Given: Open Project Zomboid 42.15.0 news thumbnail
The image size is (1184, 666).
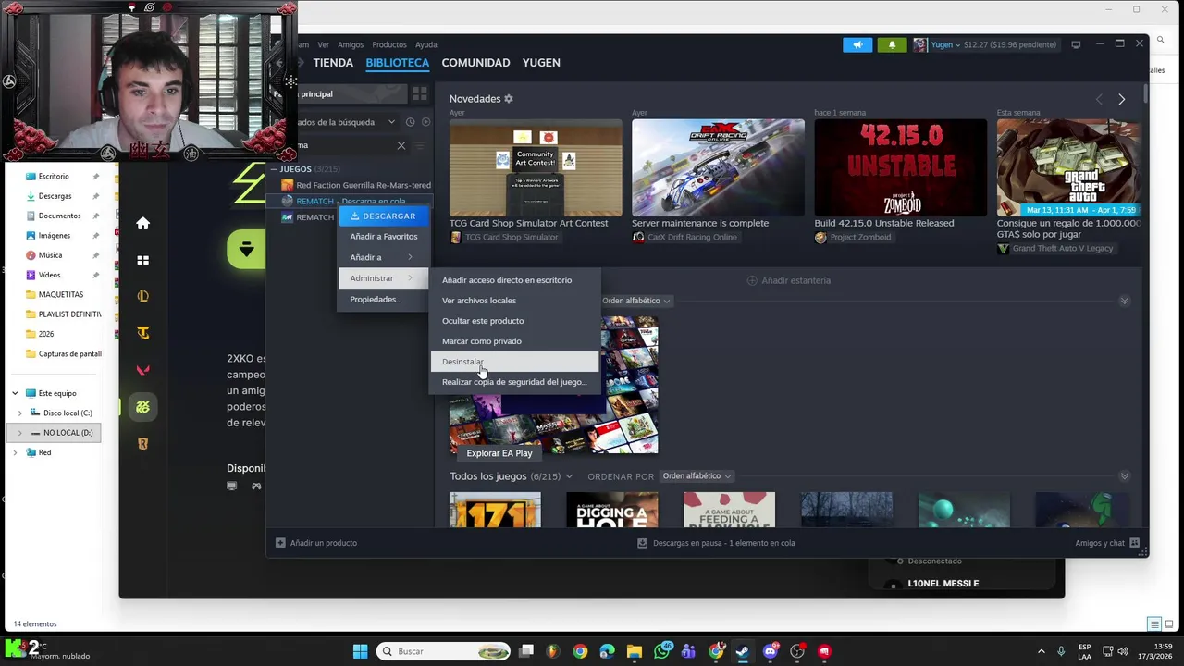Looking at the screenshot, I should [x=901, y=167].
